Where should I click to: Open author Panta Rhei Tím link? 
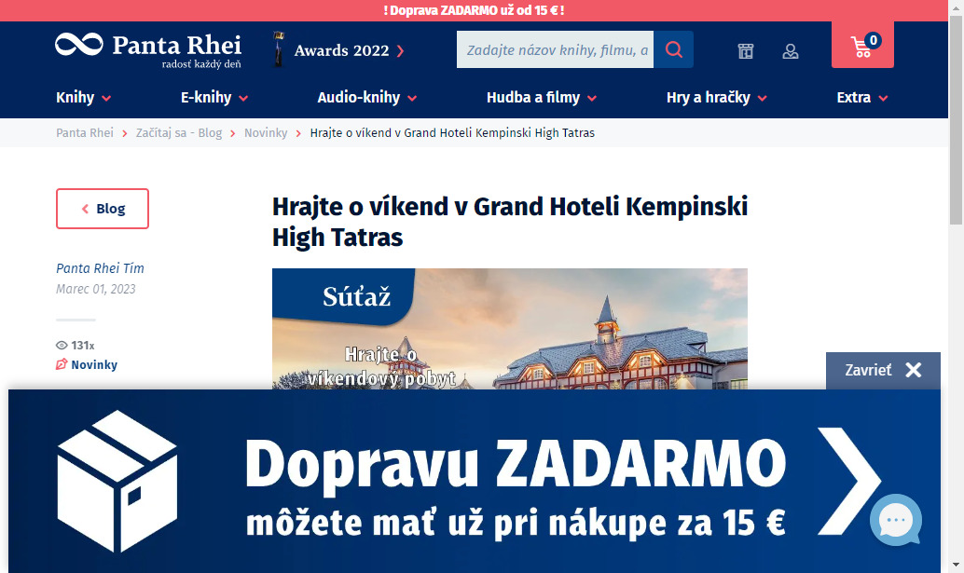[100, 268]
